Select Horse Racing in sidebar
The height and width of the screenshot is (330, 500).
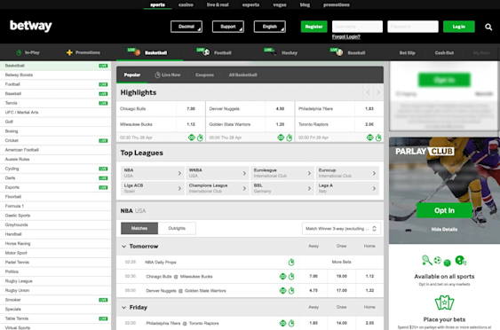tap(55, 243)
